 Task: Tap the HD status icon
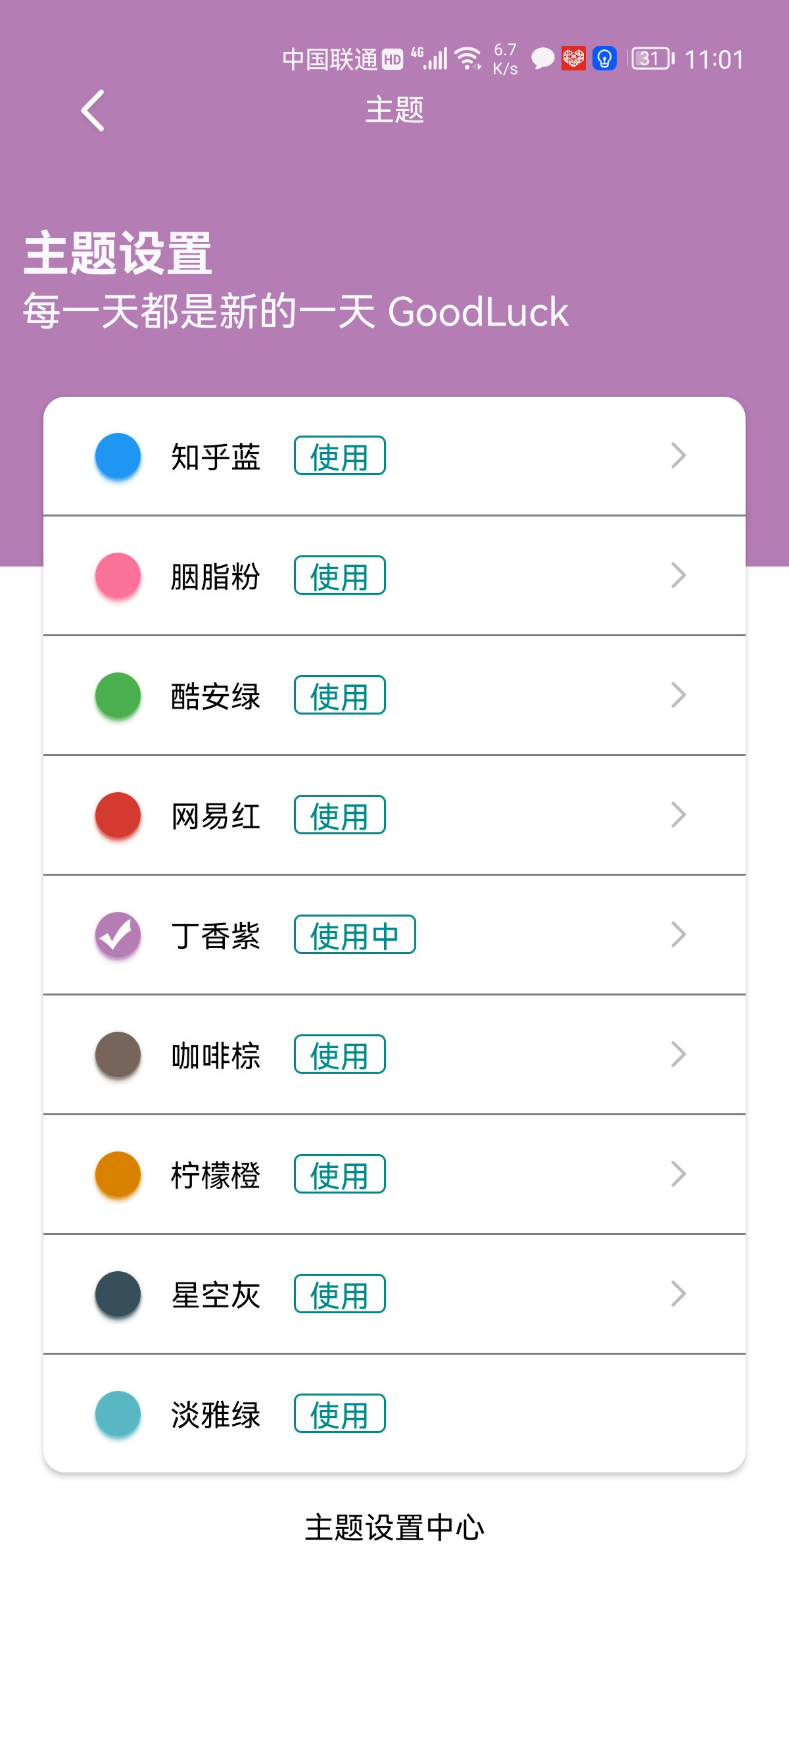pyautogui.click(x=392, y=59)
